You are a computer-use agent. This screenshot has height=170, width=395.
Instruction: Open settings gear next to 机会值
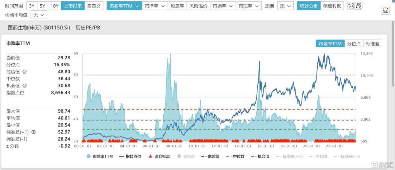coord(25,86)
